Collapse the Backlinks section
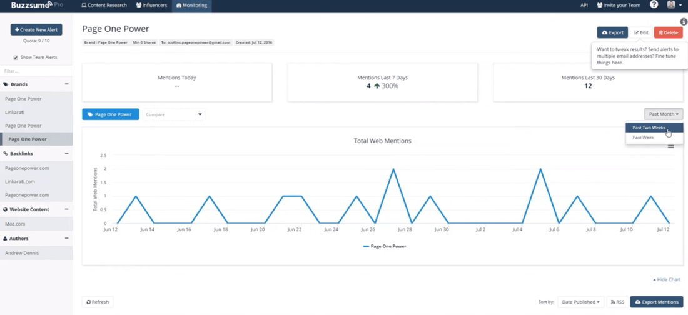The width and height of the screenshot is (688, 315). coord(66,154)
